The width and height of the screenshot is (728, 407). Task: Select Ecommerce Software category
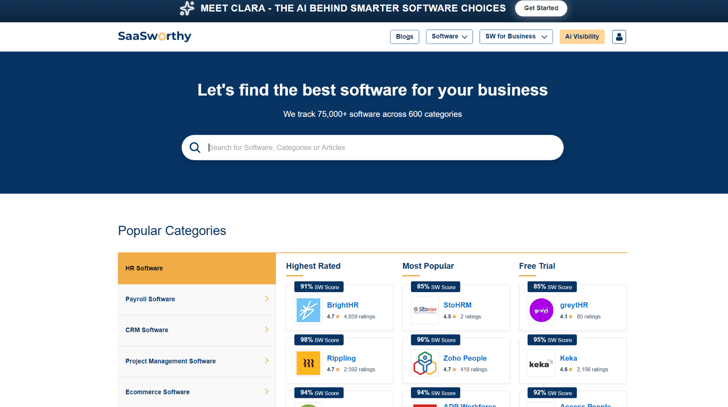pos(197,392)
